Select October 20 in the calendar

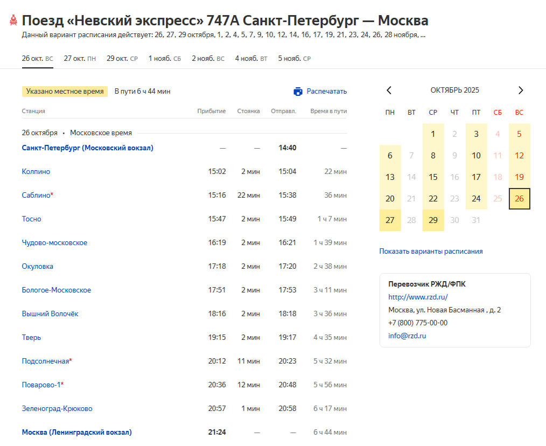pyautogui.click(x=390, y=199)
